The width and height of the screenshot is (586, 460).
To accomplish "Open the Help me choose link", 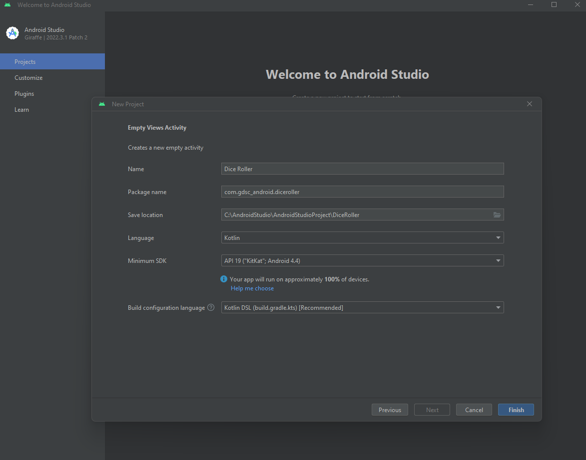I will coord(252,288).
